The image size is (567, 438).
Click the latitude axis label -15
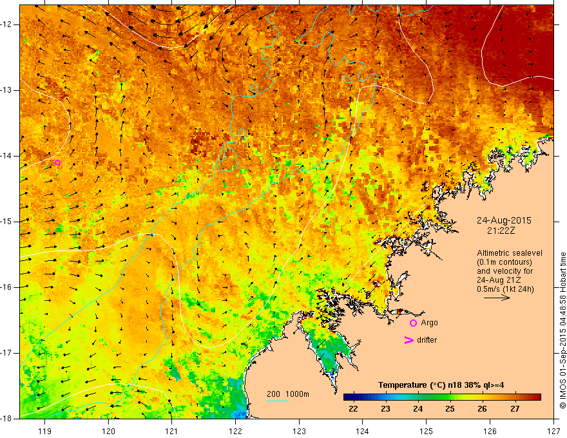(x=6, y=222)
